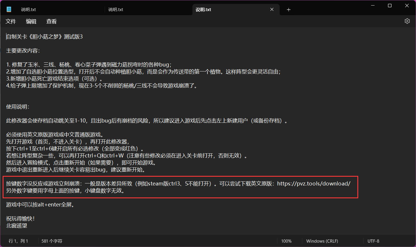Click the Windows (CRLF) line ending entry

point(322,241)
